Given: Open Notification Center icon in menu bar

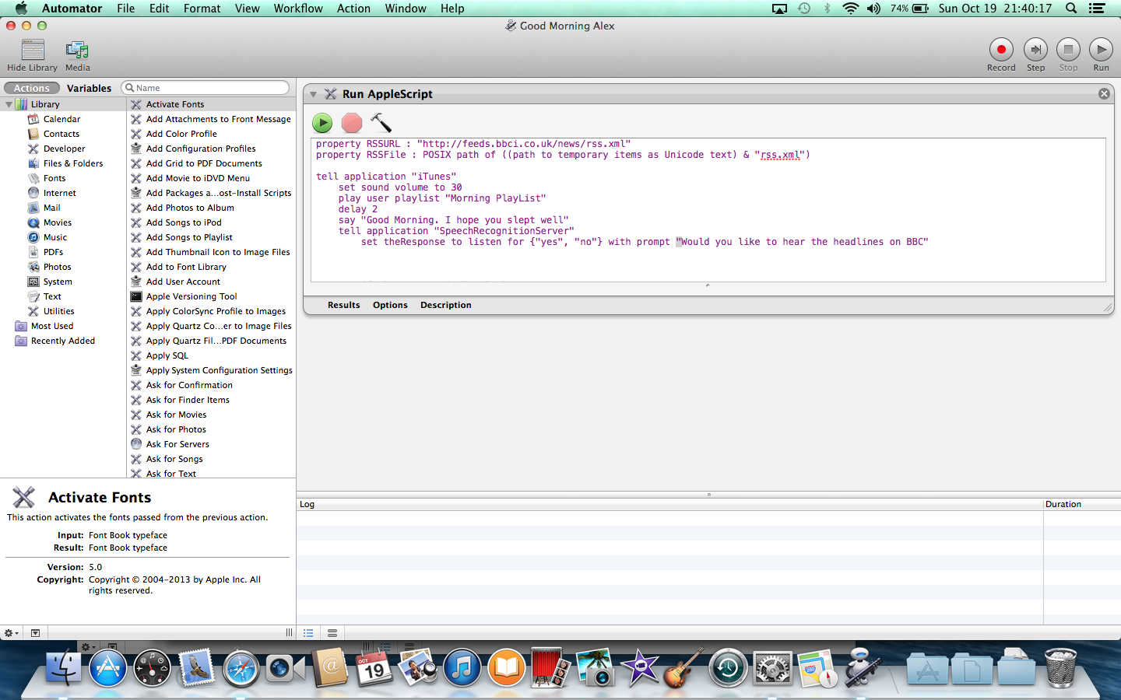Looking at the screenshot, I should (1097, 9).
